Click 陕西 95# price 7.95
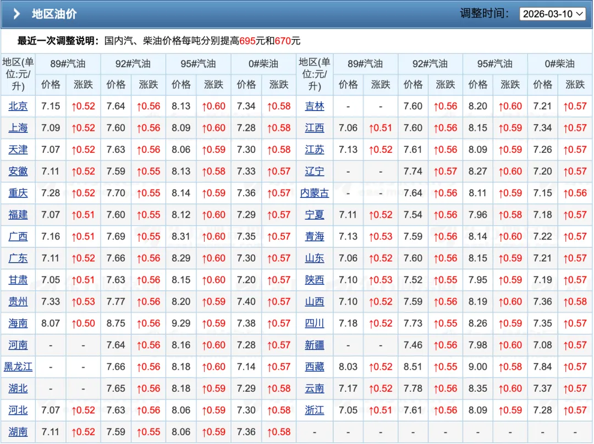The width and height of the screenshot is (594, 444). pos(478,280)
